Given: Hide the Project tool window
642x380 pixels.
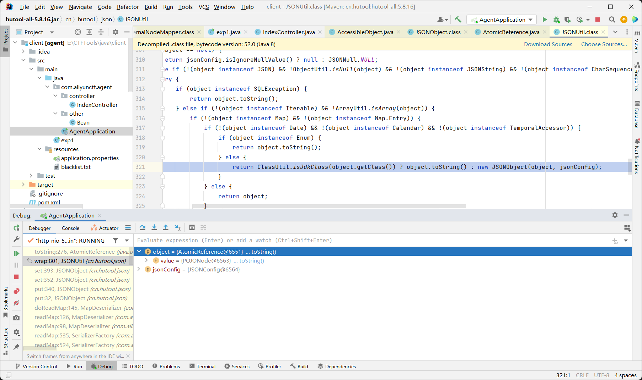Looking at the screenshot, I should pos(127,32).
